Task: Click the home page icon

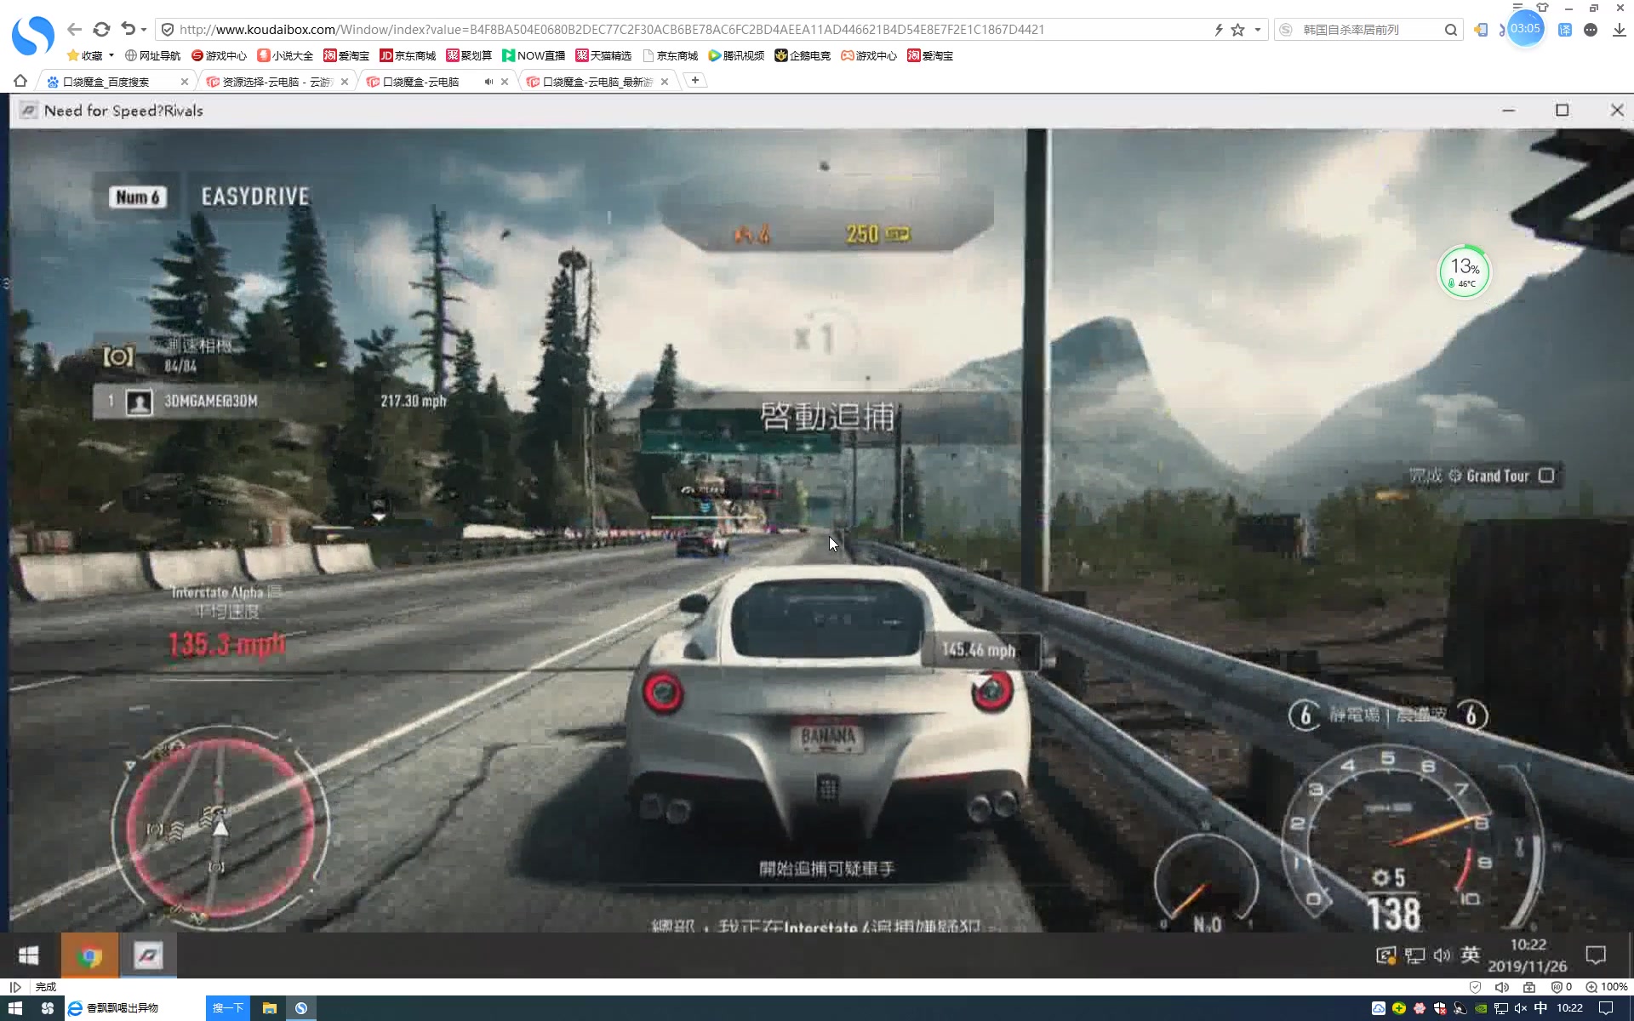Action: coord(20,81)
